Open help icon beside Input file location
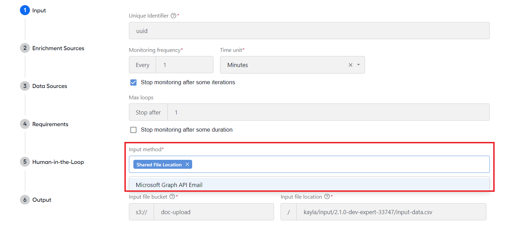Screen dimensions: 507x243 point(327,197)
